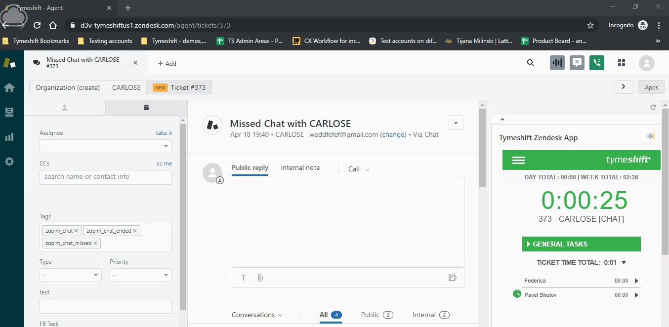Screen dimensions: 669x327
Task: Close the Missed Chat with CARLOSE tab
Action: click(x=136, y=63)
